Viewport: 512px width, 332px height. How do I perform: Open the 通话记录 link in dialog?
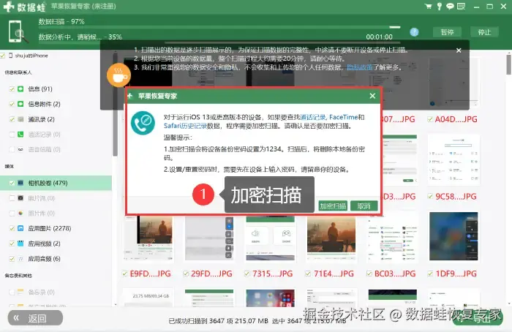313,117
